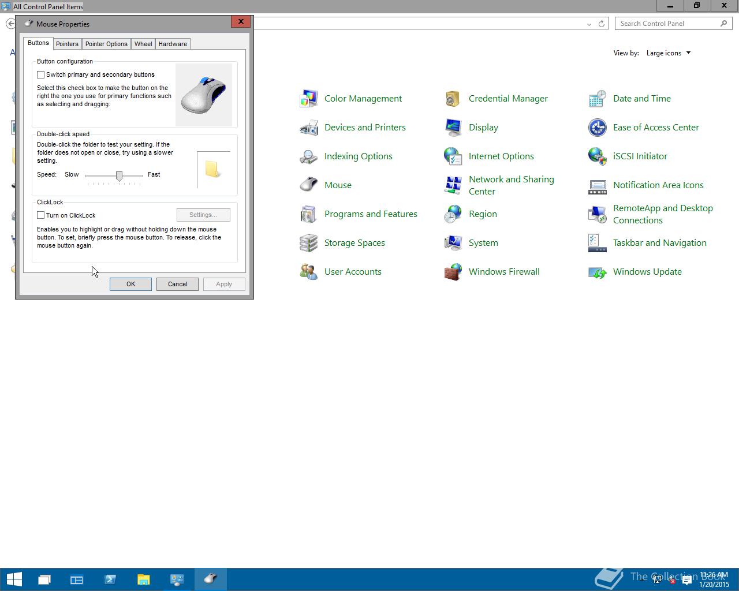
Task: Click the Mouse Properties taskbar button
Action: [x=210, y=579]
